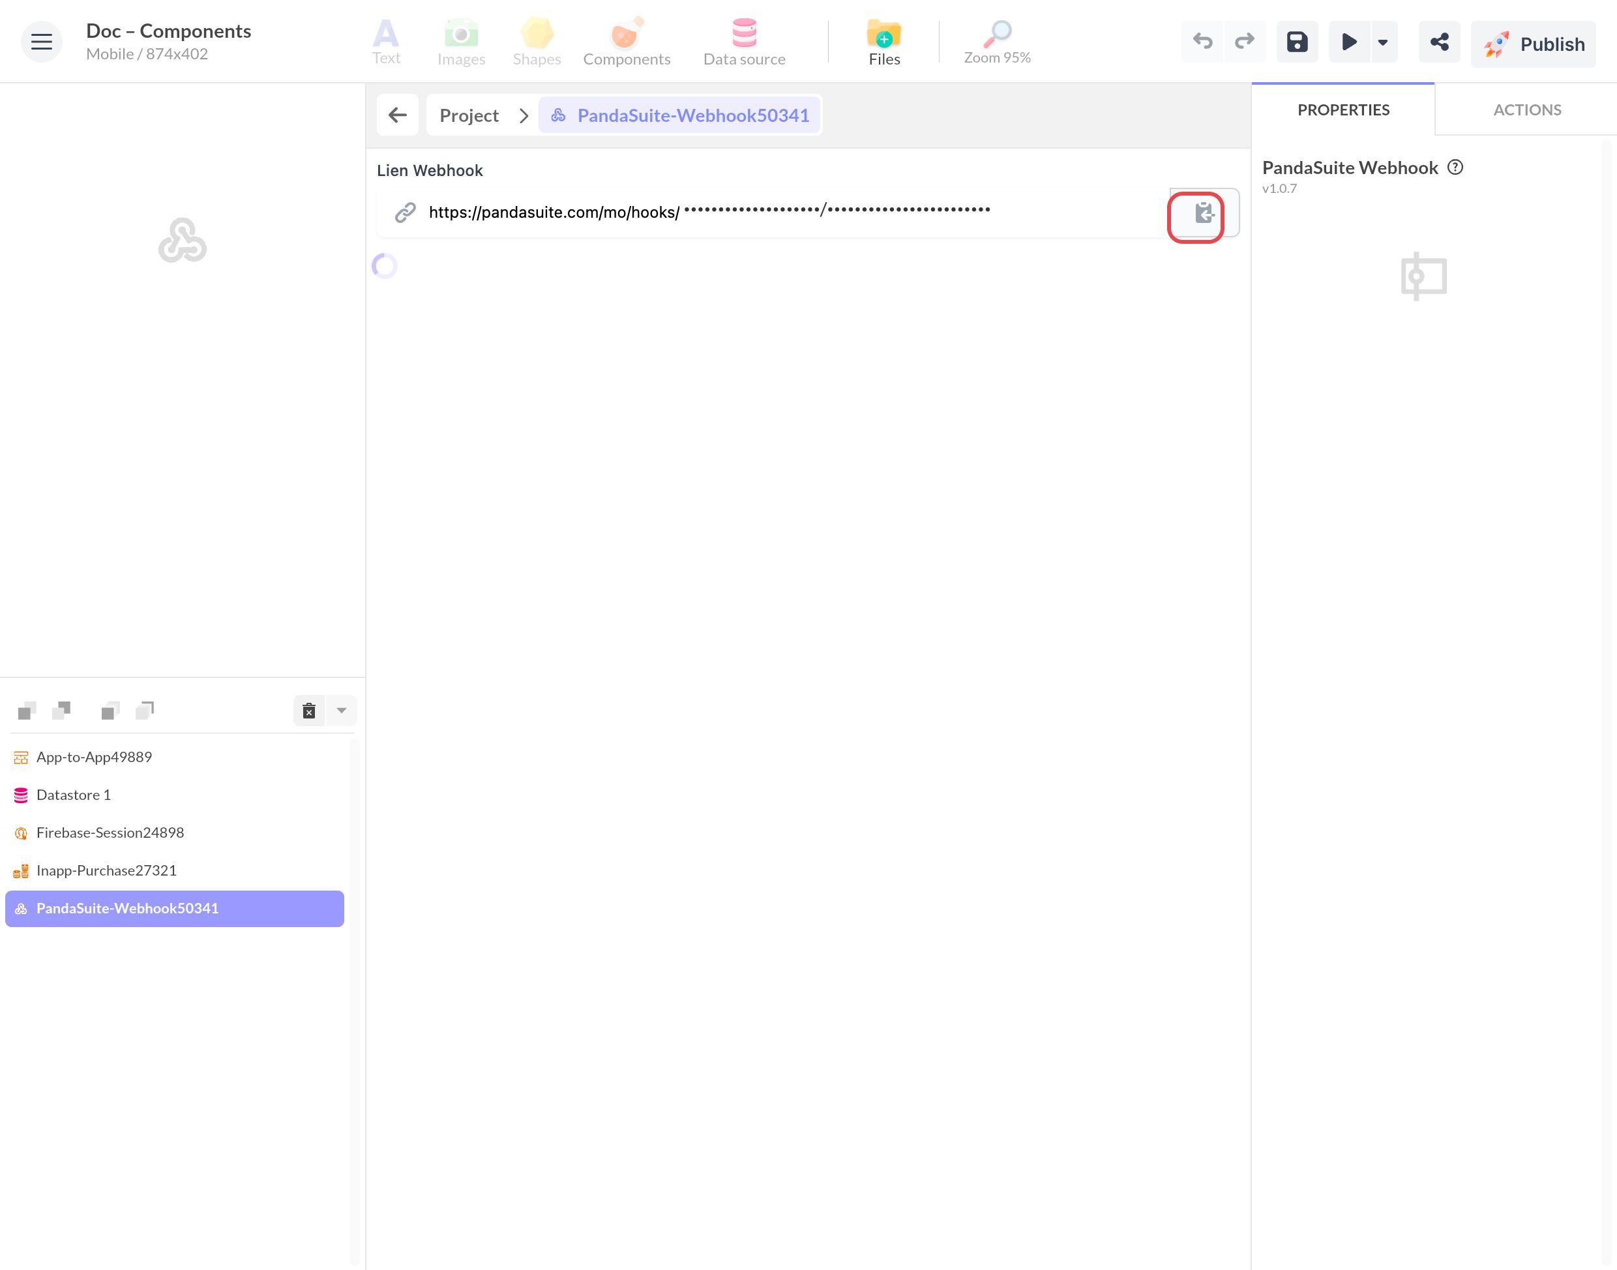The height and width of the screenshot is (1270, 1617).
Task: Delete the selected component with the trash icon
Action: click(x=309, y=711)
